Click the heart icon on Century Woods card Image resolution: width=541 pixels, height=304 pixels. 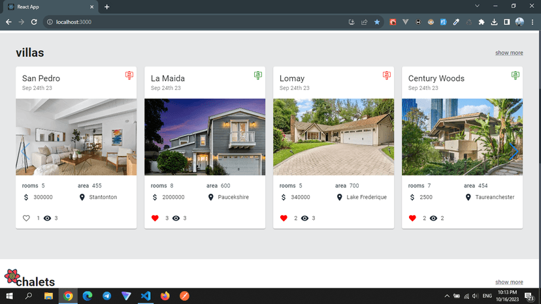pos(412,219)
